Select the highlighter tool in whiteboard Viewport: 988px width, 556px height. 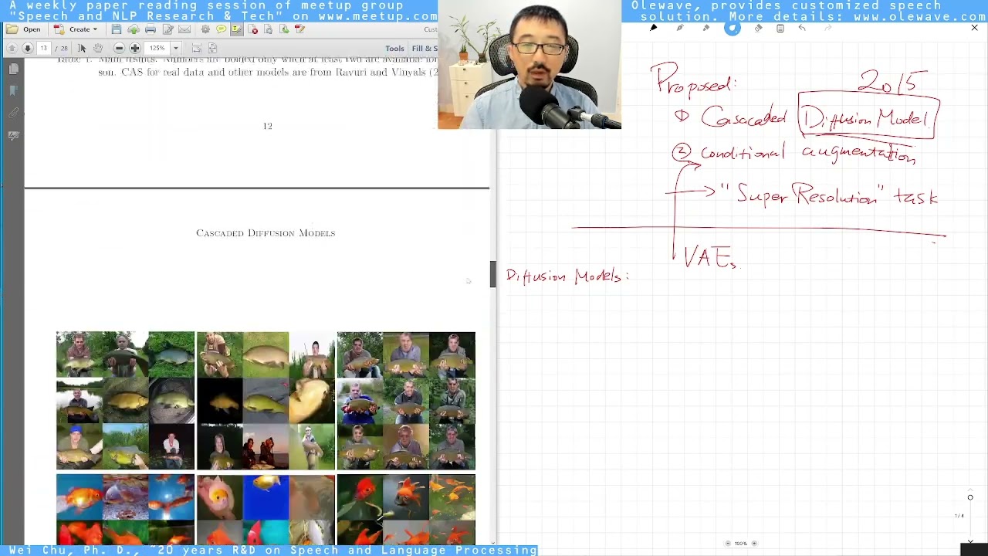click(x=705, y=29)
